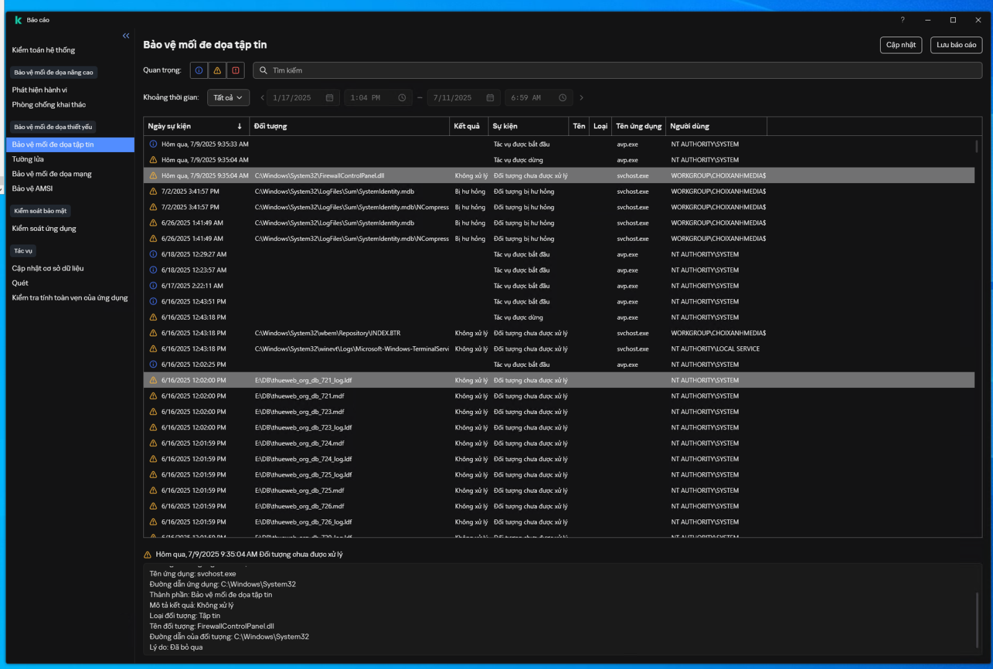Open the end date calendar picker

click(x=490, y=98)
